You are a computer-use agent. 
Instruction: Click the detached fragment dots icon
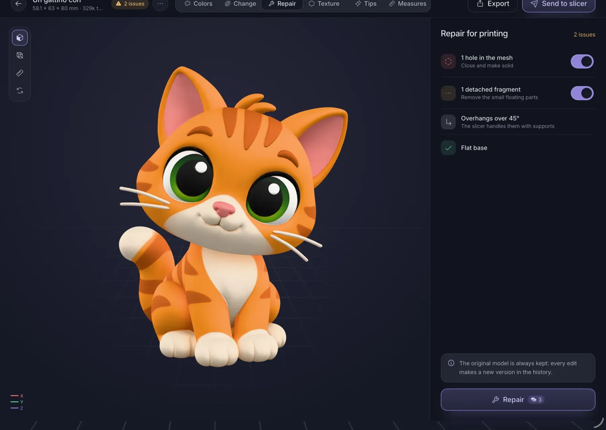[x=448, y=93]
